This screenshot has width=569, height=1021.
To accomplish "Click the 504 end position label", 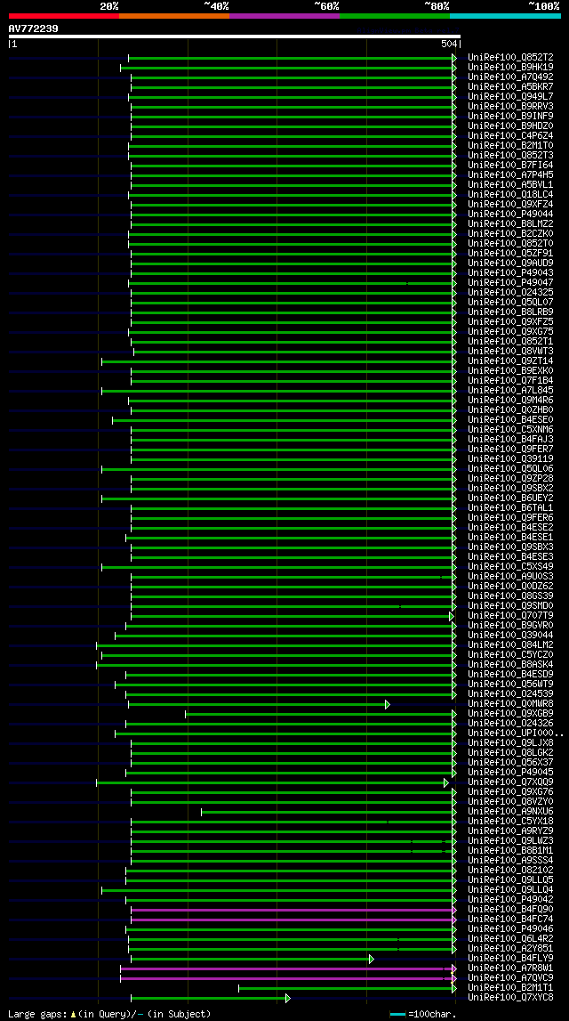I will pyautogui.click(x=449, y=45).
